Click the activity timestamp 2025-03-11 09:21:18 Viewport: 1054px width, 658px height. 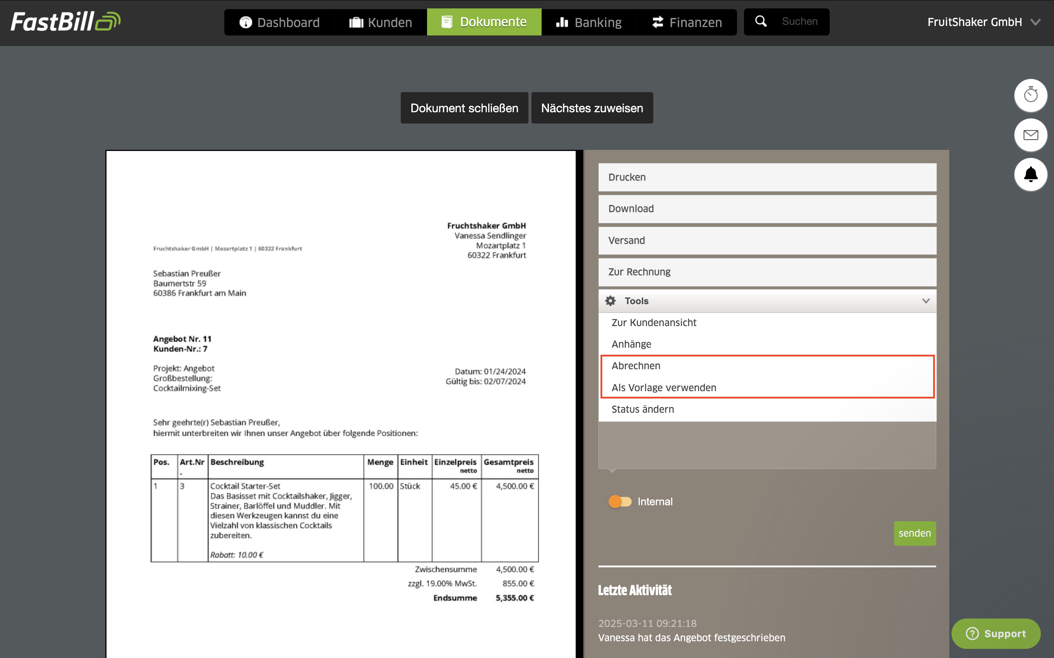[647, 624]
